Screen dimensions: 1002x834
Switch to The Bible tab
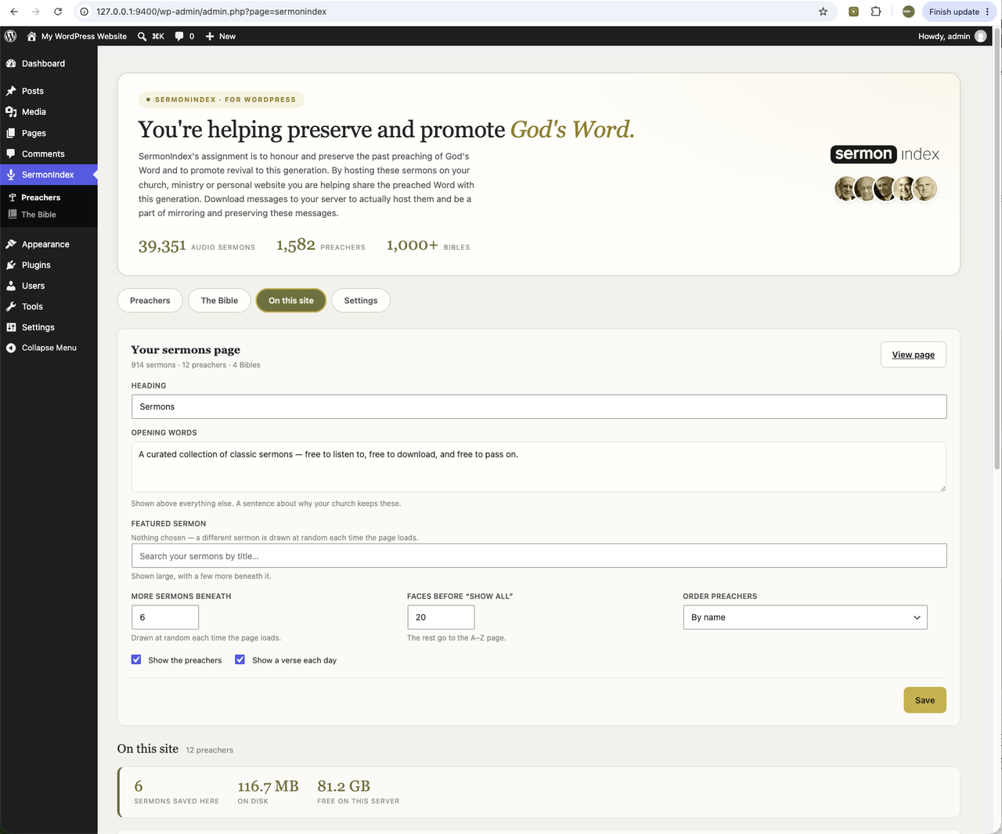[219, 301]
